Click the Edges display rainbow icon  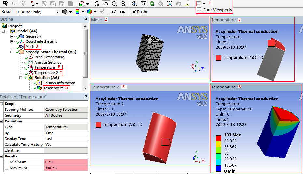point(90,12)
